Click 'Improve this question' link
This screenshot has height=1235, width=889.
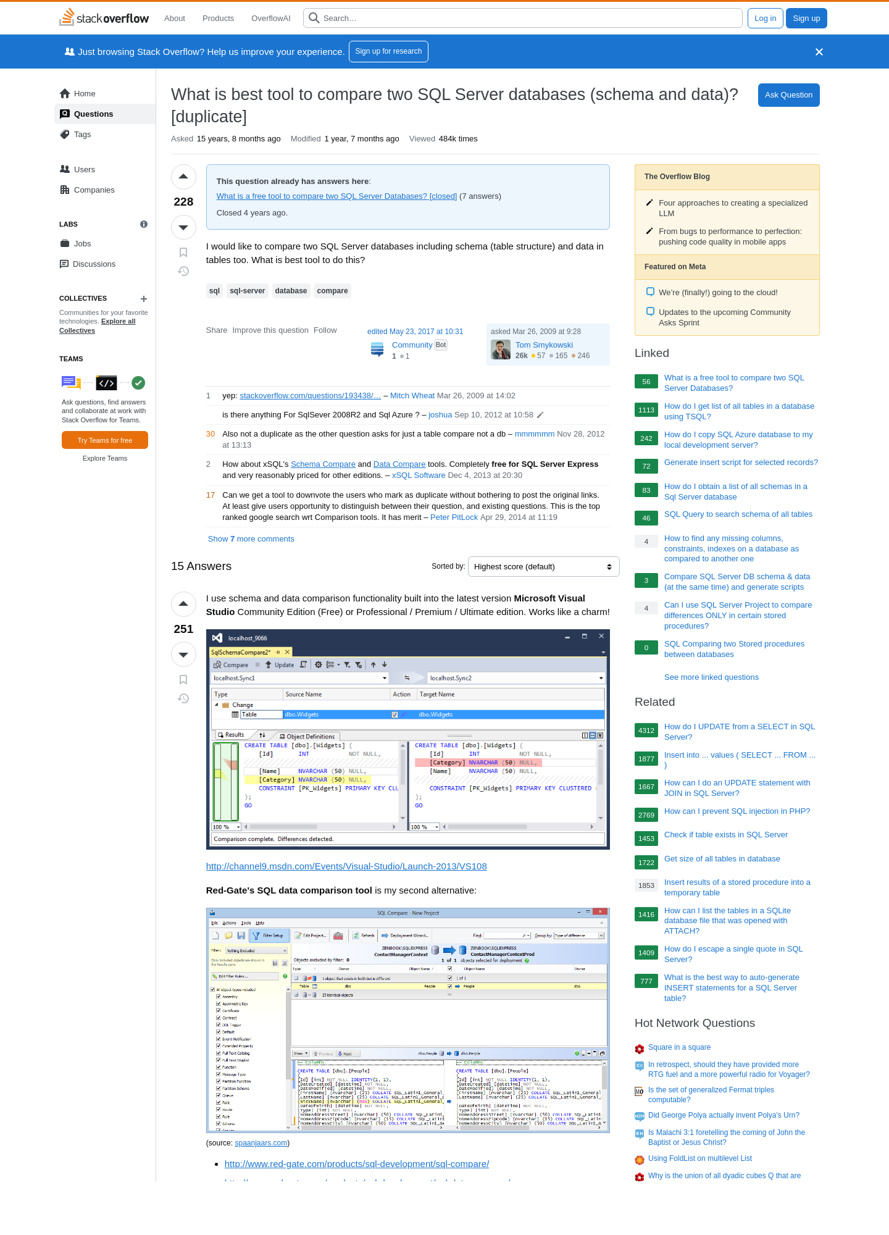coord(270,330)
